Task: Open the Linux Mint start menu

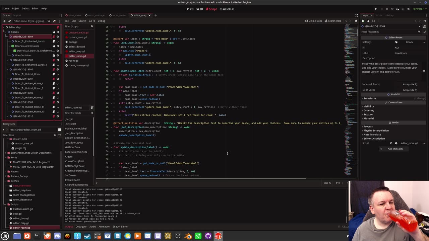Action: [5, 236]
